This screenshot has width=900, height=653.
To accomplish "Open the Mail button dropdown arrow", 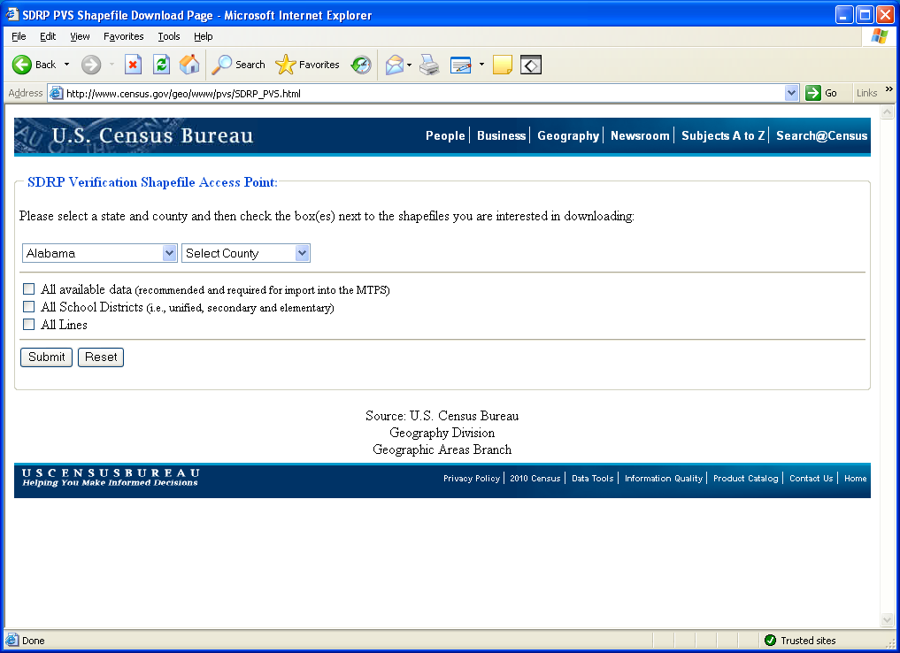I will (409, 65).
